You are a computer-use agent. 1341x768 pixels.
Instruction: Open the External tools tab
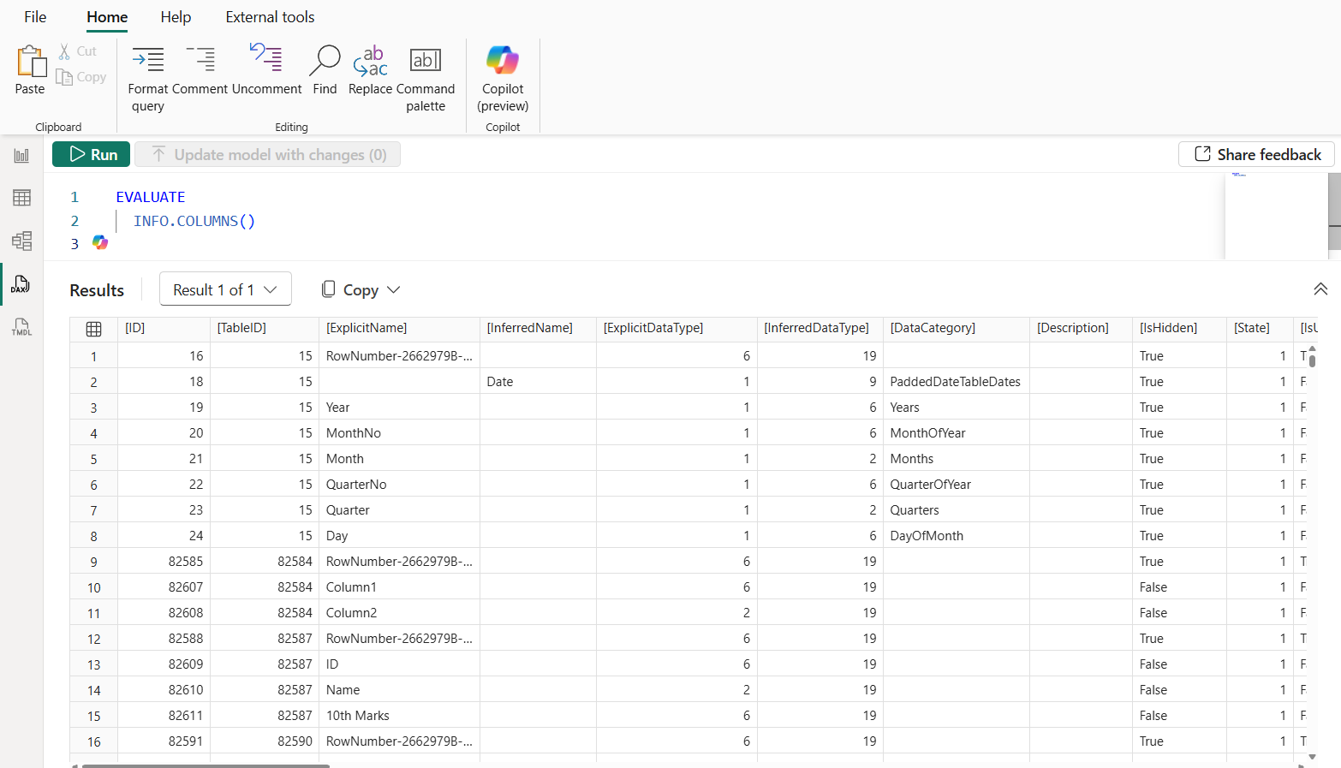coord(270,16)
